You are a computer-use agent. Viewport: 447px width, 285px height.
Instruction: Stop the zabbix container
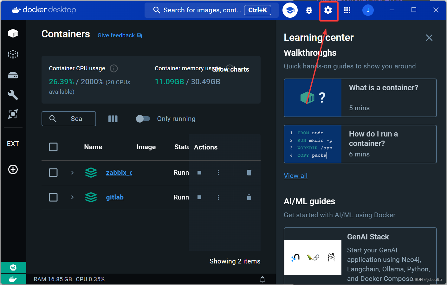click(x=199, y=173)
